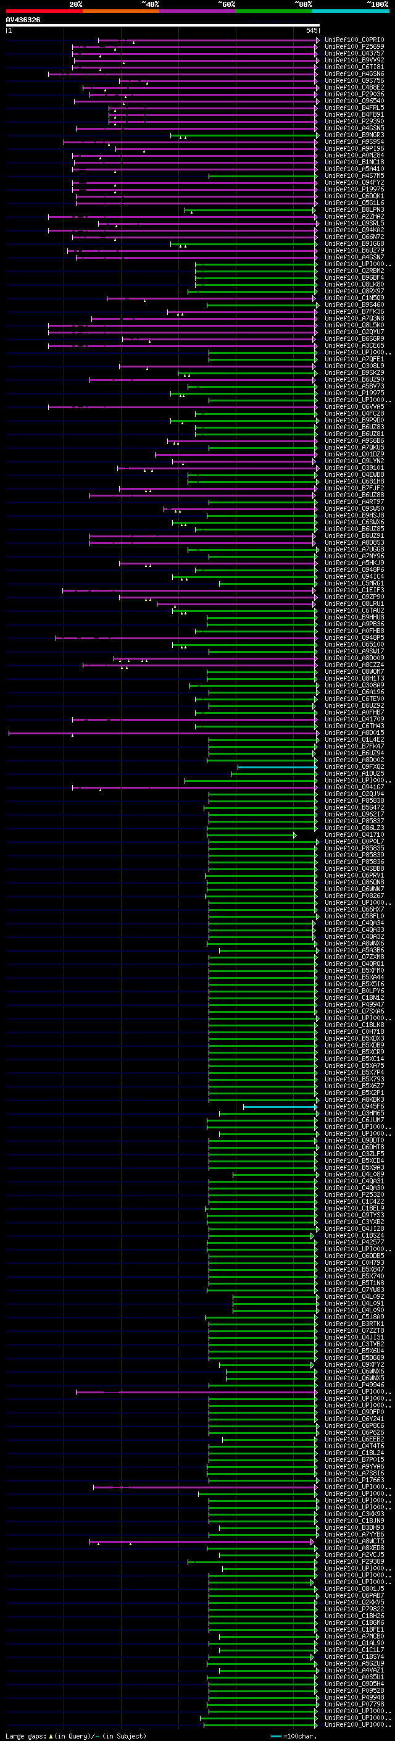Click the green ~80% identity color band
The width and height of the screenshot is (395, 1741).
[274, 11]
